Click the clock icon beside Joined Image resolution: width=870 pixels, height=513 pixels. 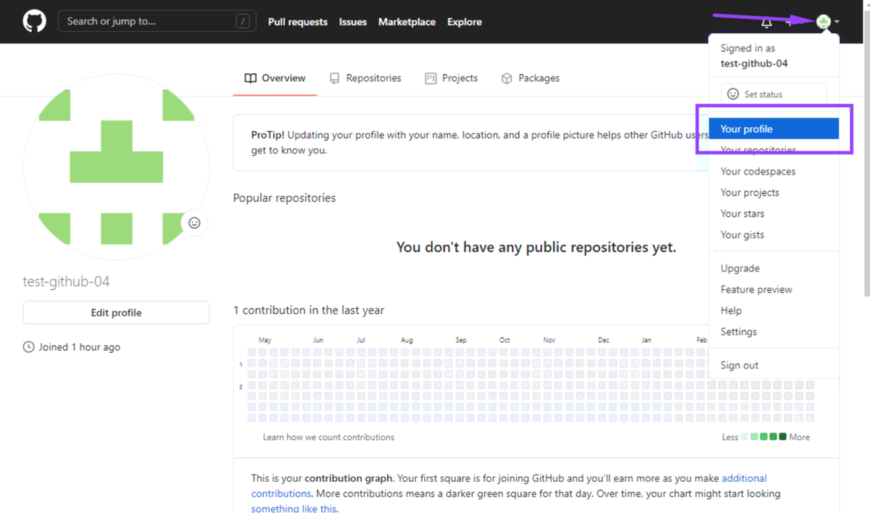click(x=29, y=347)
